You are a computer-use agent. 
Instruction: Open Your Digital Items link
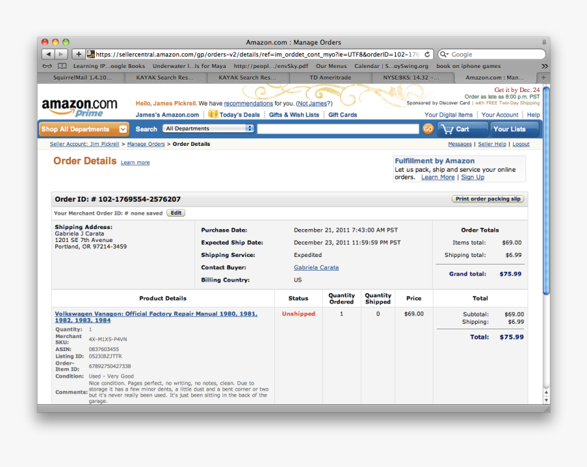tap(448, 115)
